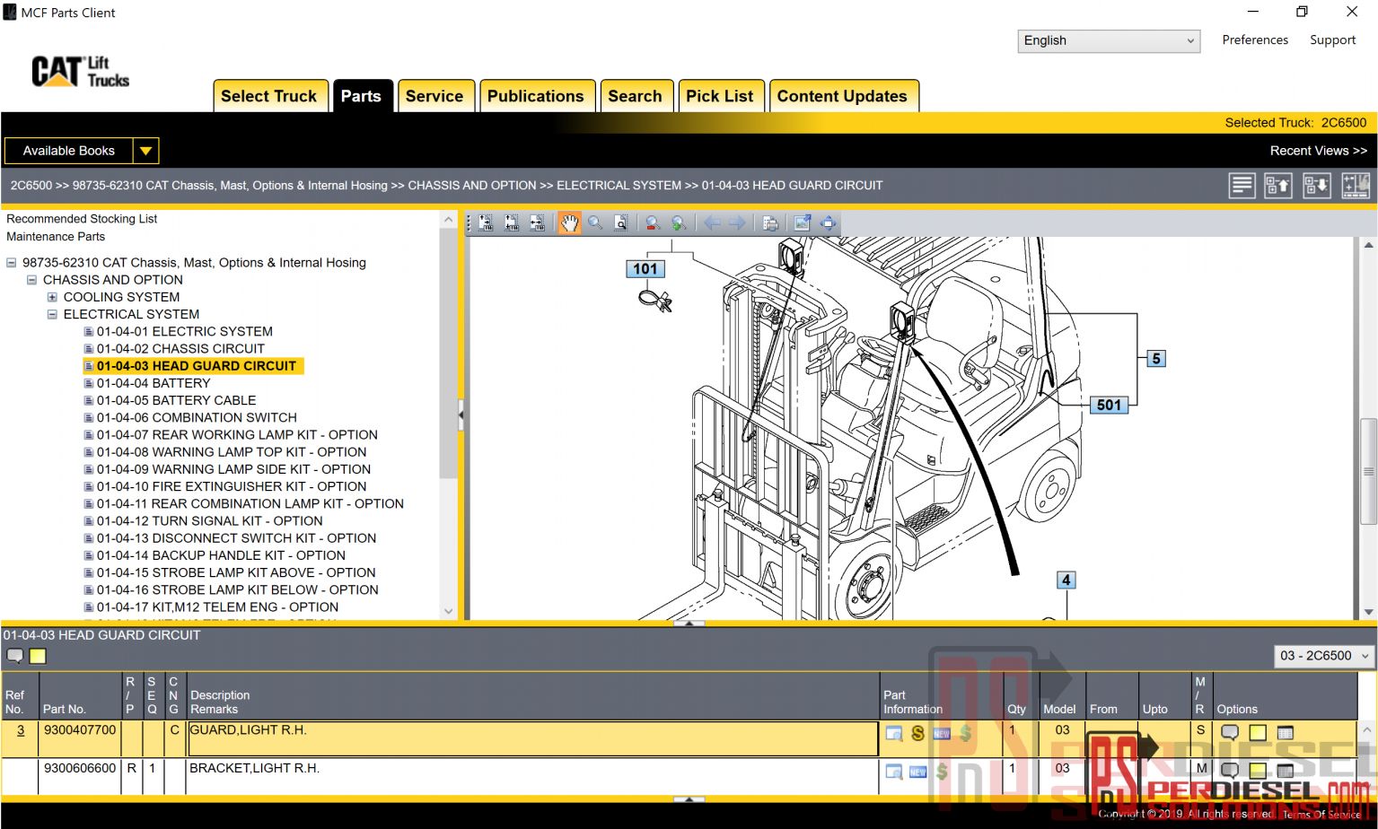Viewport: 1378px width, 829px height.
Task: Go to next image with right arrow
Action: (737, 223)
